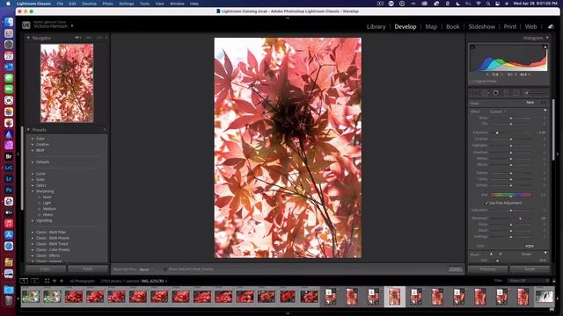Image resolution: width=563 pixels, height=316 pixels.
Task: Collapse the Histogram panel
Action: coord(547,38)
